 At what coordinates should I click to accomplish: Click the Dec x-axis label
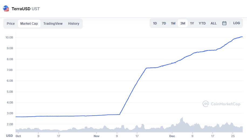[172, 136]
